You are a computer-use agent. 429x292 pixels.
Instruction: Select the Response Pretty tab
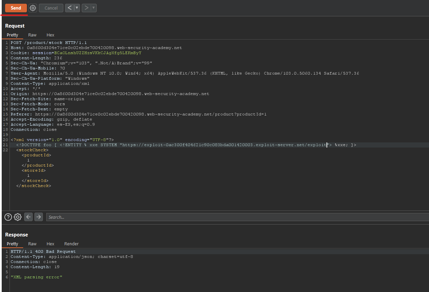[x=13, y=244]
